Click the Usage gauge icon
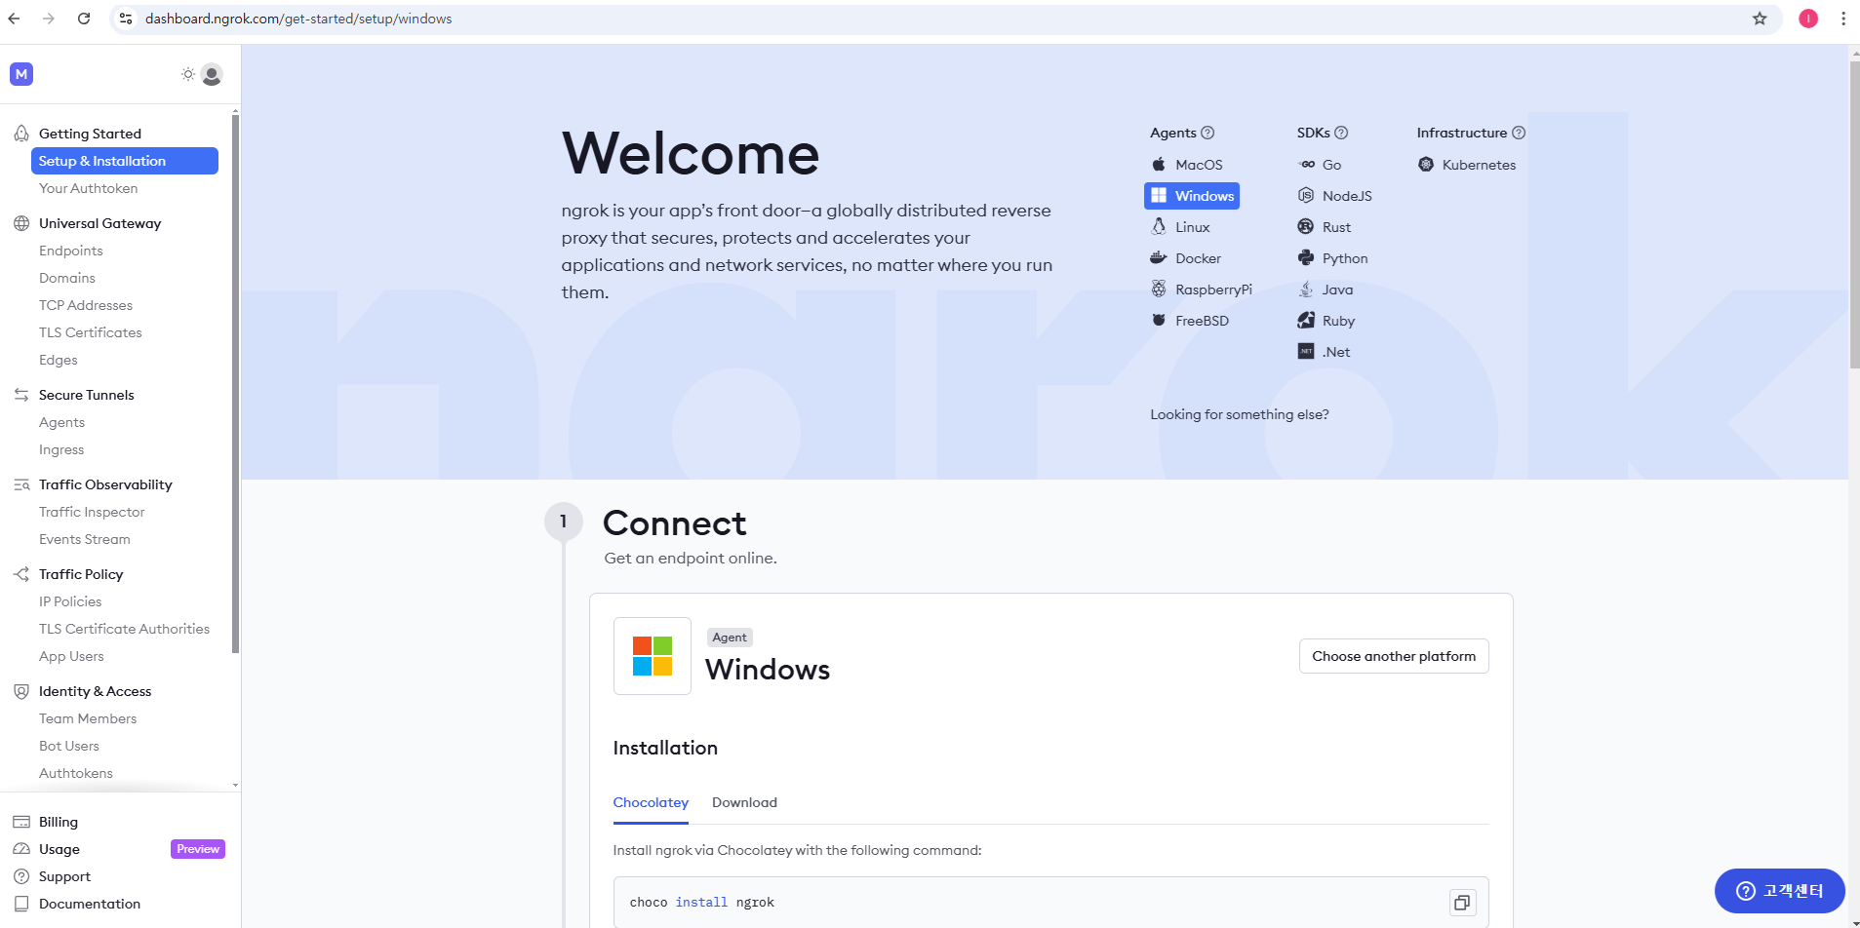 click(21, 849)
